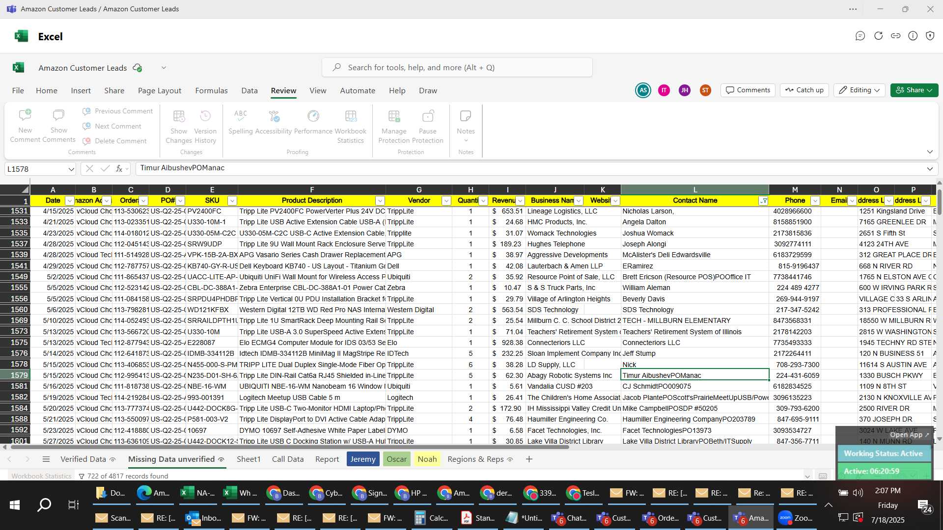
Task: Open Vendor column filter dropdown
Action: 446,201
